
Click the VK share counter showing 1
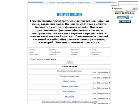coord(131,17)
